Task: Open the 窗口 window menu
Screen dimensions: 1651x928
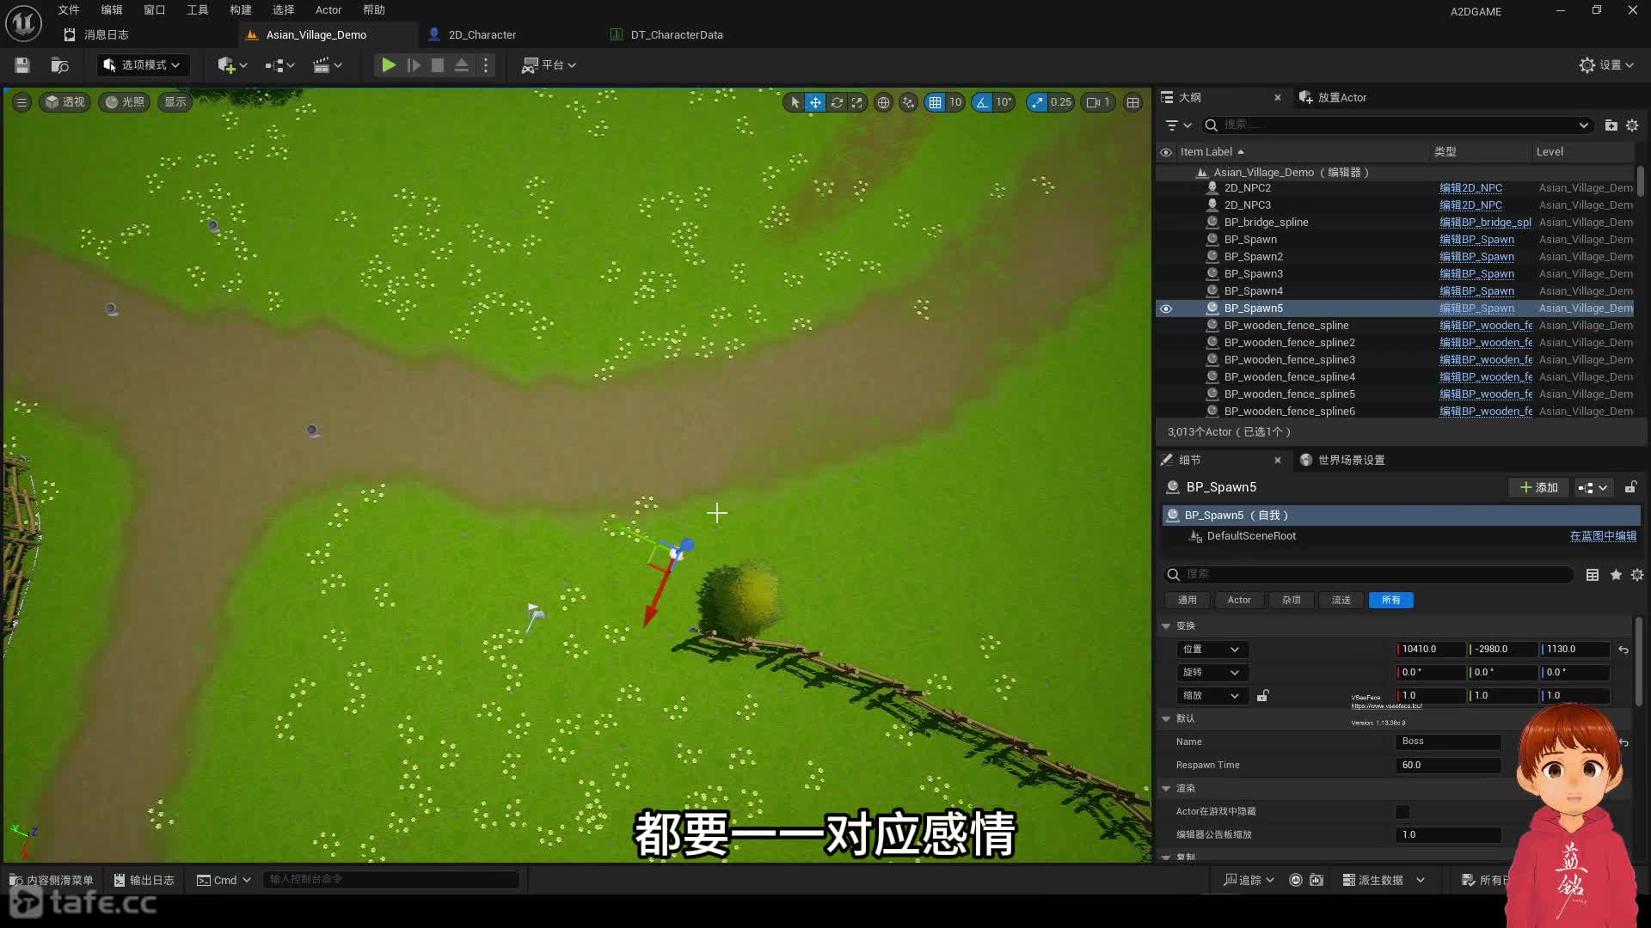Action: point(155,10)
